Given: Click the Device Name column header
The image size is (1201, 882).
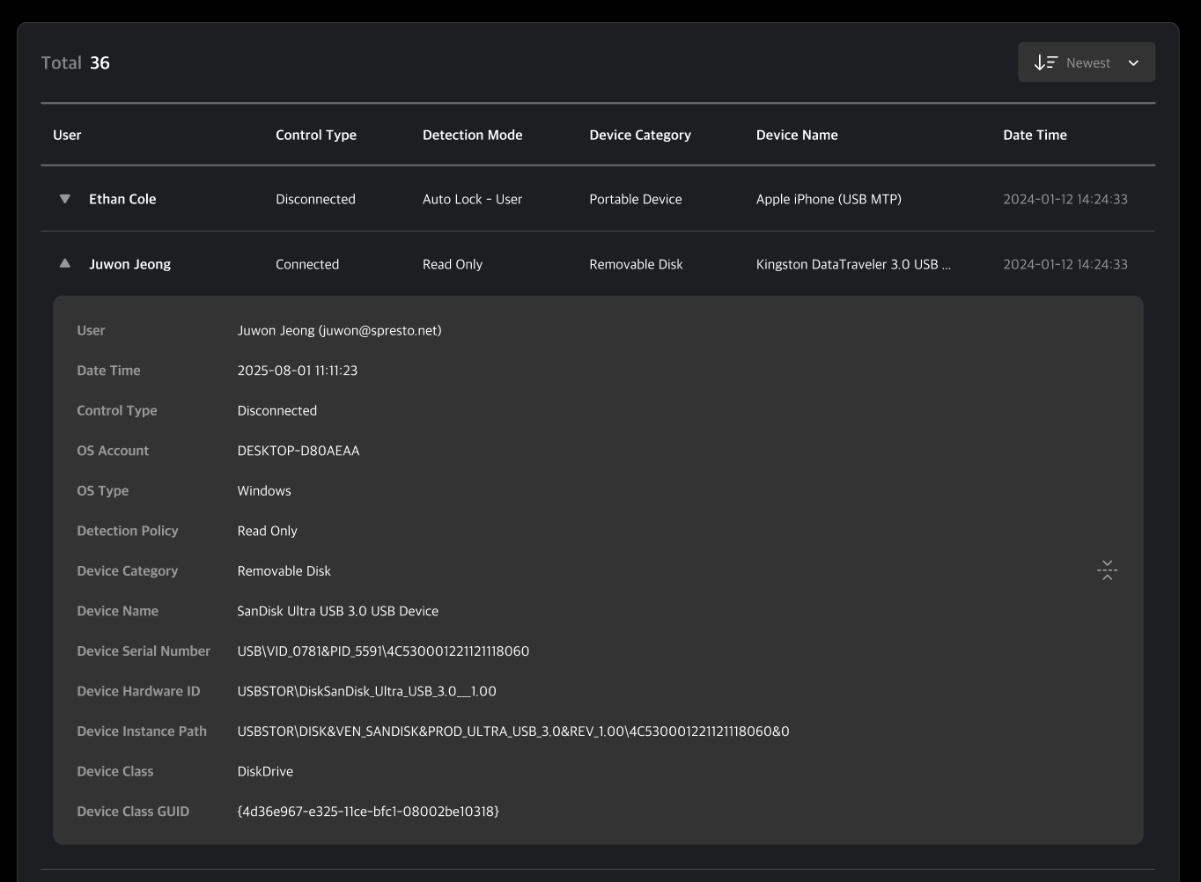Looking at the screenshot, I should click(x=797, y=135).
